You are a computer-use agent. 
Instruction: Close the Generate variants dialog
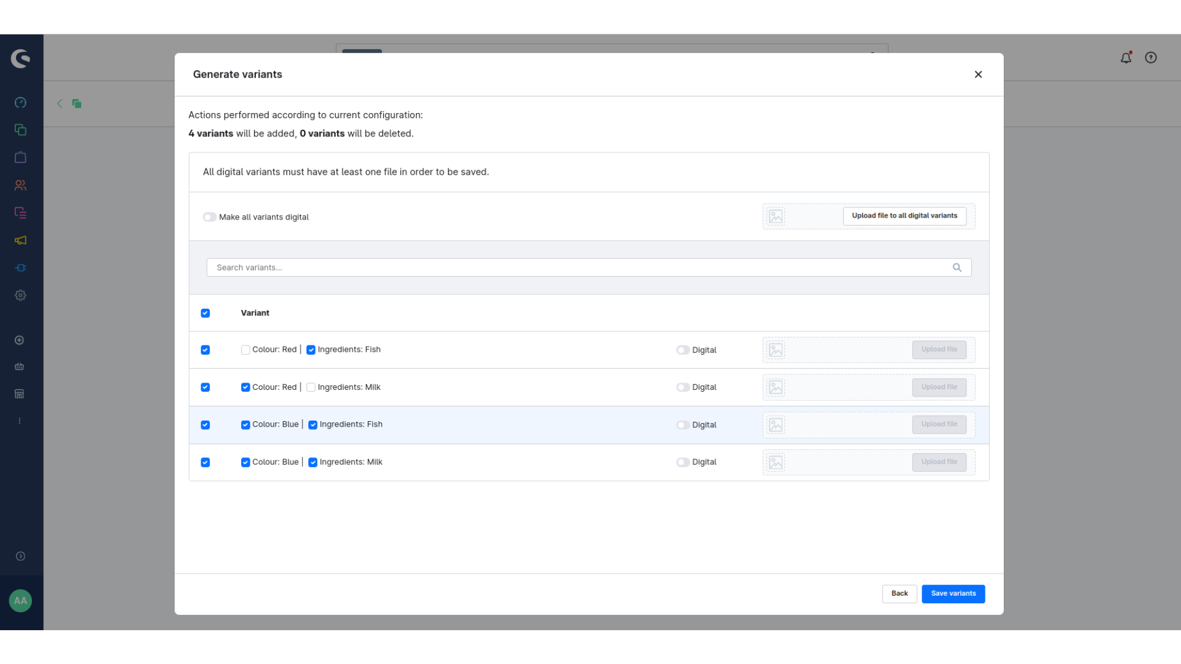[978, 74]
